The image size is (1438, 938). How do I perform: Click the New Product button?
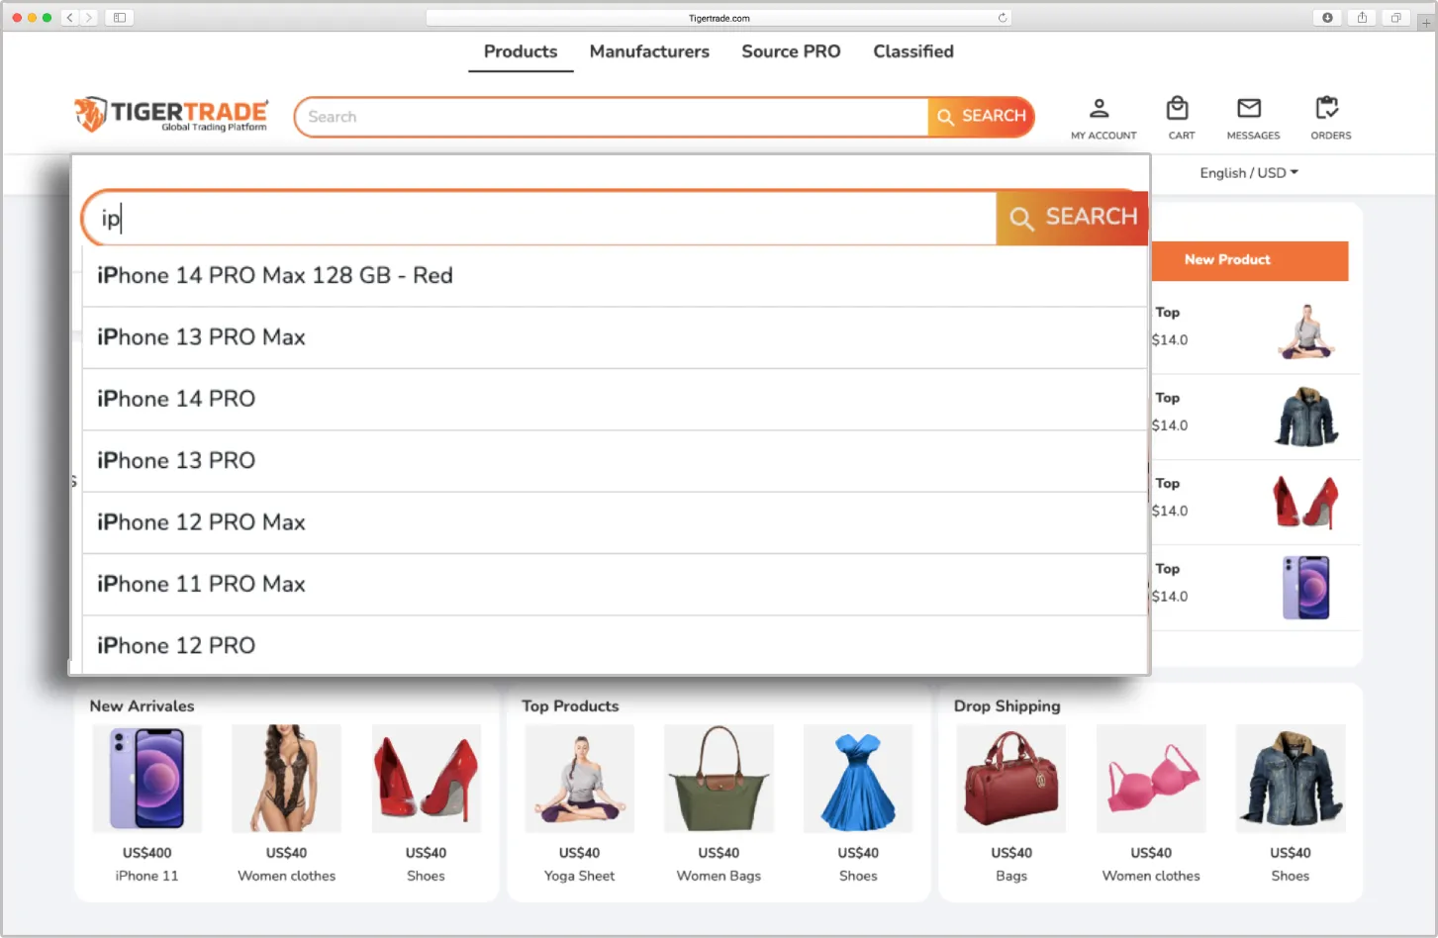(x=1249, y=260)
